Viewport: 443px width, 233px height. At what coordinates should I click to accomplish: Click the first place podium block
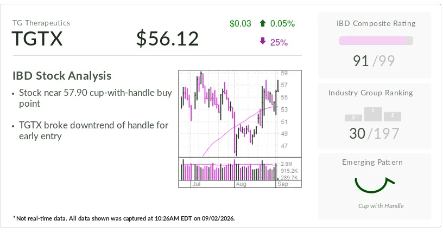point(373,114)
